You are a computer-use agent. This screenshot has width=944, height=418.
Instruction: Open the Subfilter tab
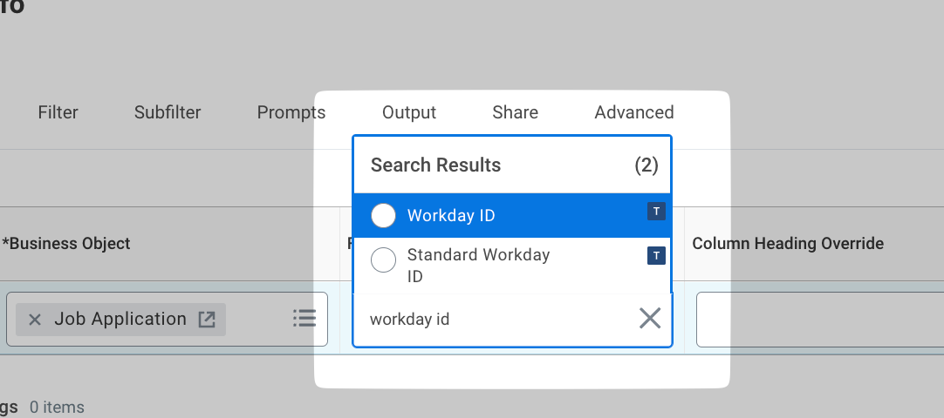[168, 112]
